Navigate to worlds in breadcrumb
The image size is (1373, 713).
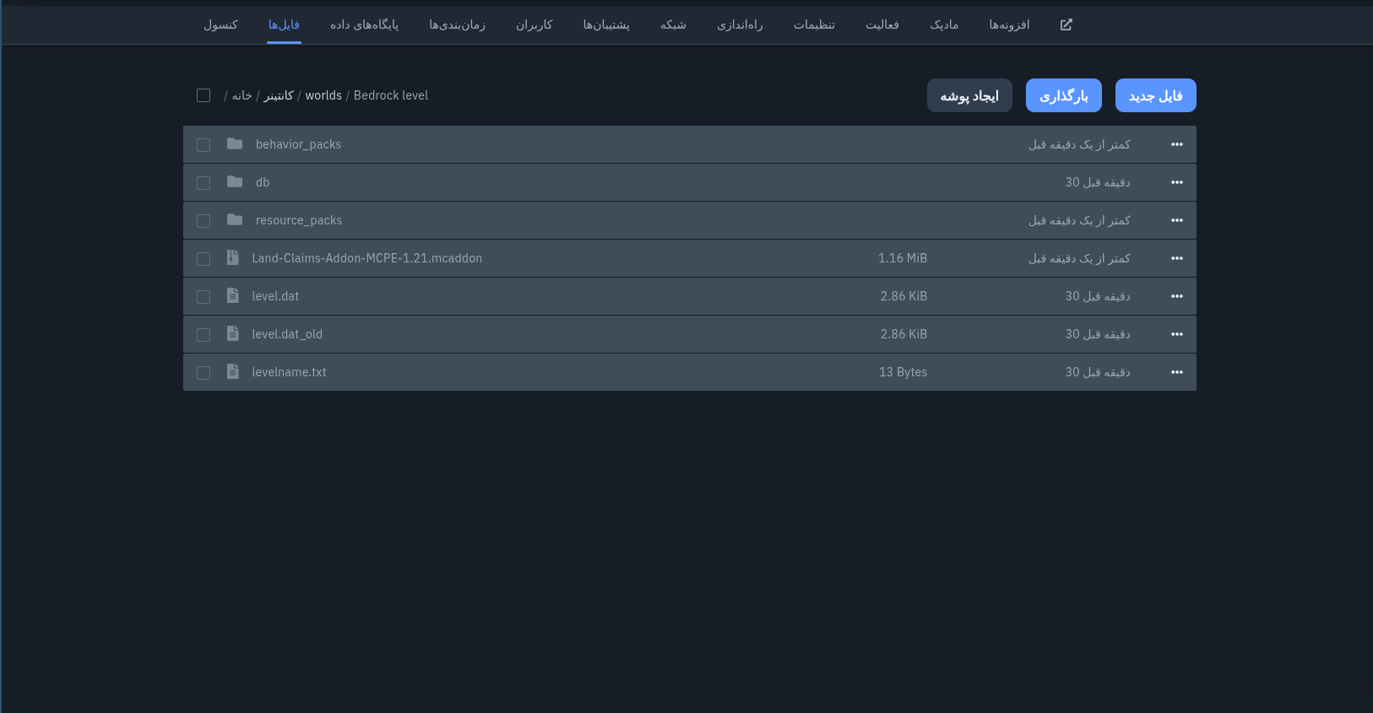(323, 95)
